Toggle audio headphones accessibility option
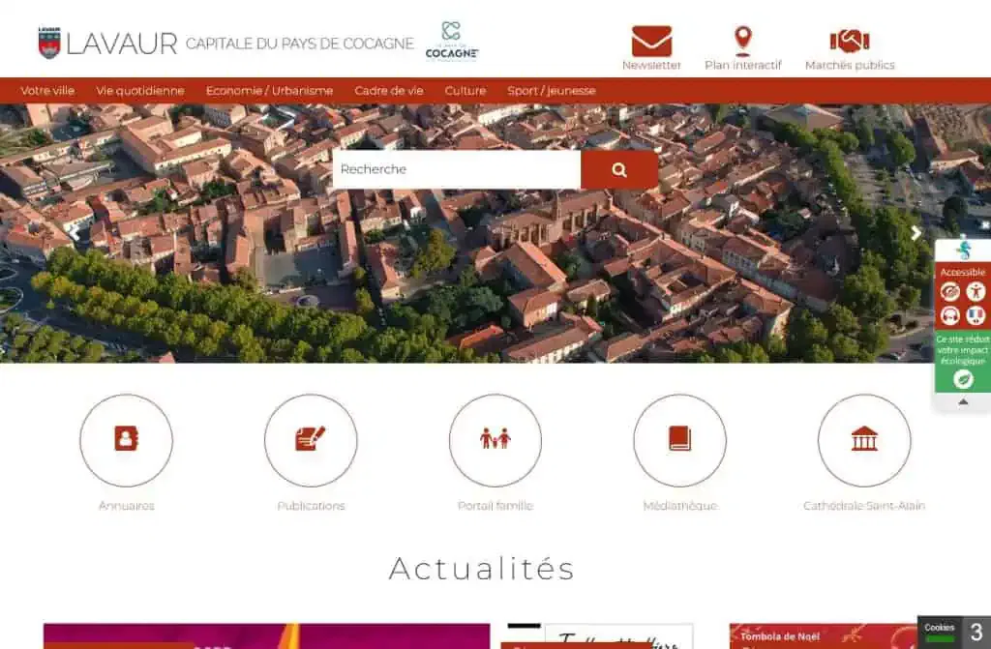The image size is (991, 649). pyautogui.click(x=950, y=315)
